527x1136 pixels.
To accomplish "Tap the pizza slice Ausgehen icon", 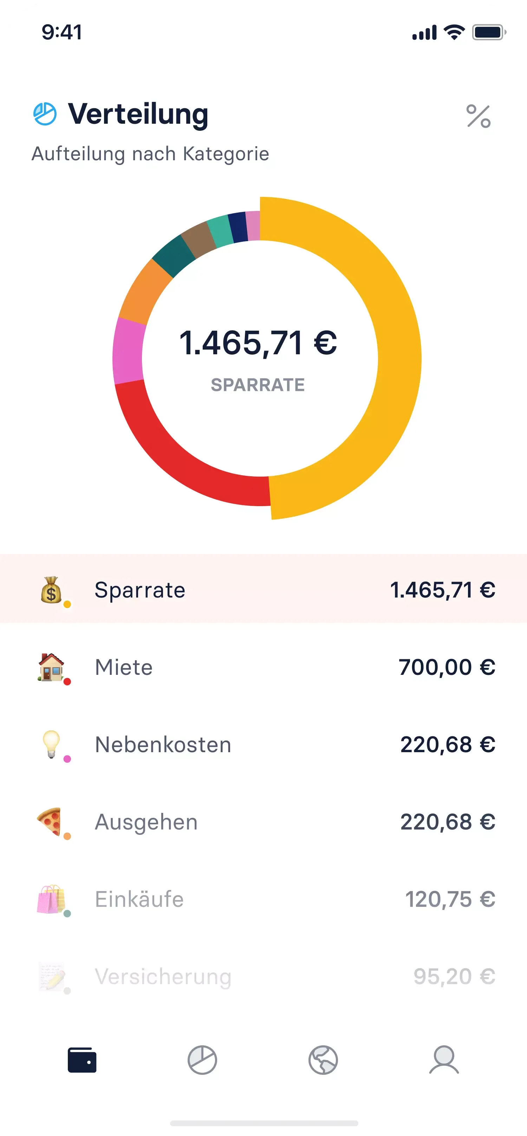I will pos(50,821).
